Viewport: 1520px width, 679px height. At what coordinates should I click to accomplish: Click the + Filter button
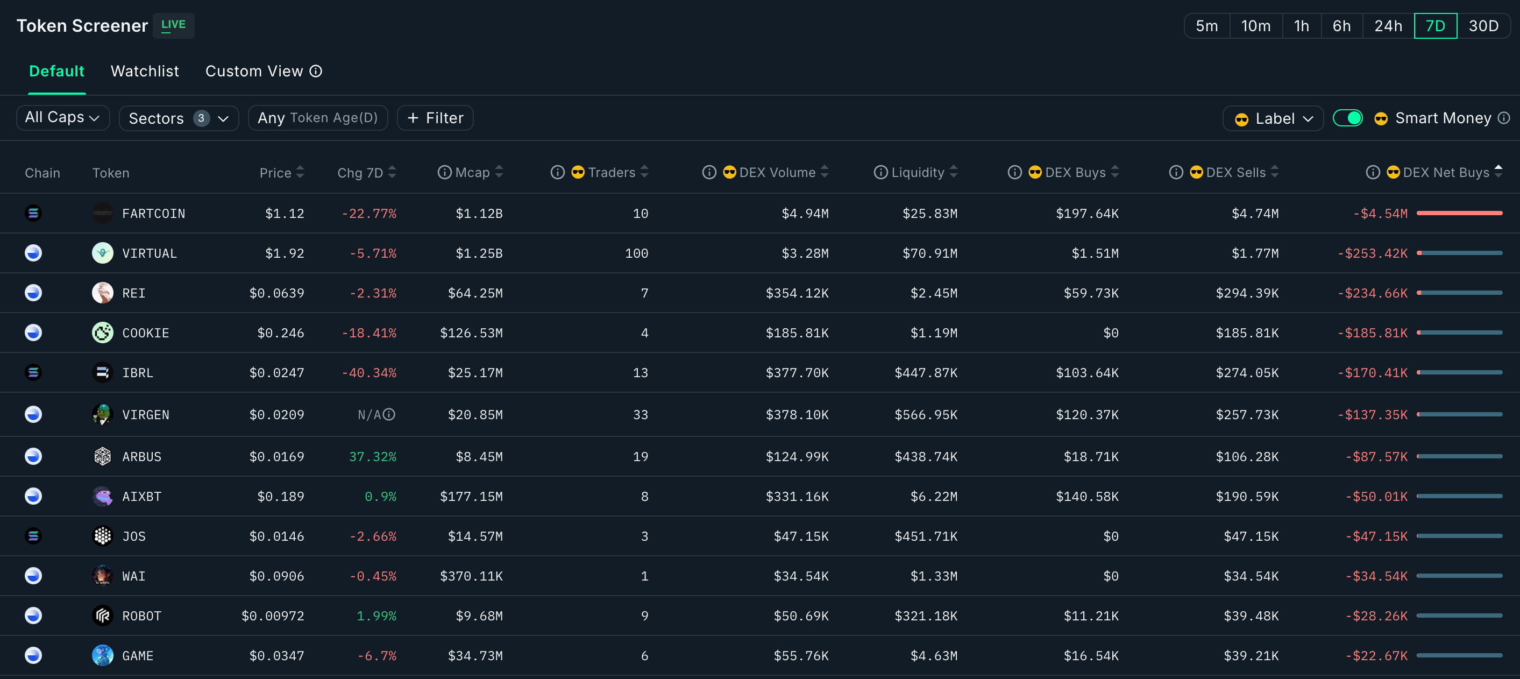pyautogui.click(x=435, y=118)
